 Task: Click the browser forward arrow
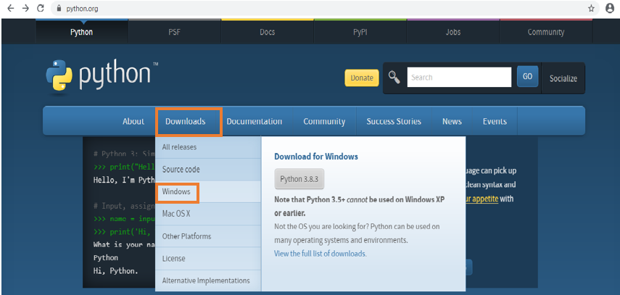(x=25, y=8)
